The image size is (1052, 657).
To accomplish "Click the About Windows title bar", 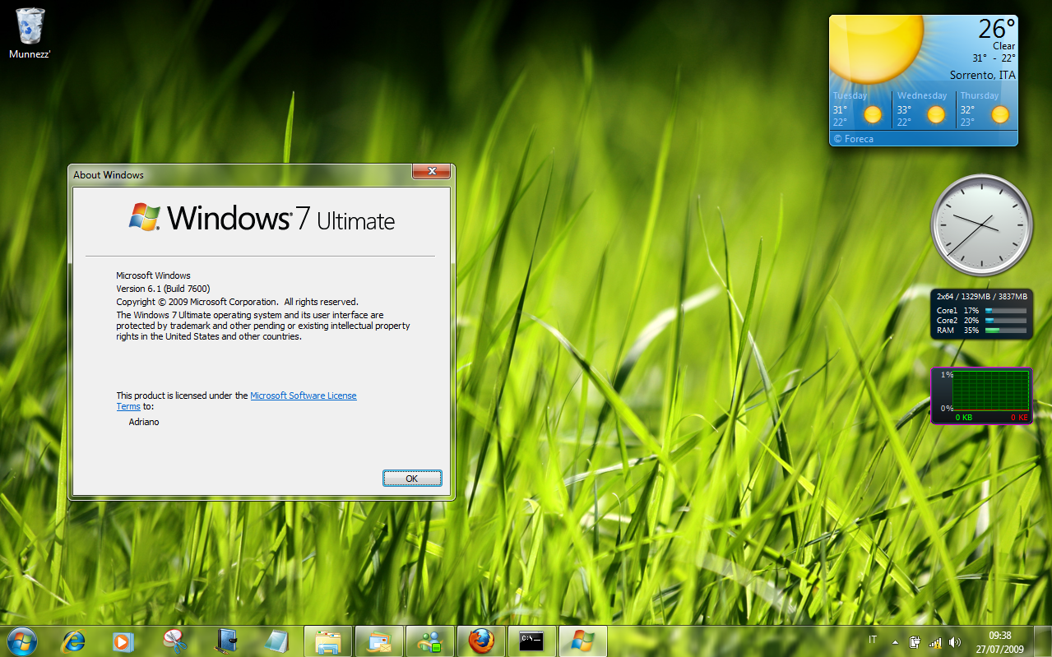I will click(x=240, y=174).
